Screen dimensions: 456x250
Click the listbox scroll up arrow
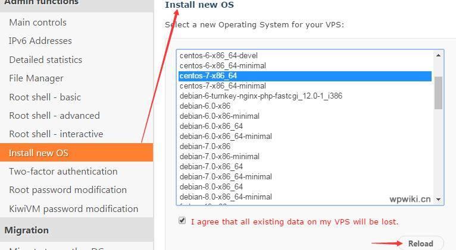pyautogui.click(x=438, y=55)
